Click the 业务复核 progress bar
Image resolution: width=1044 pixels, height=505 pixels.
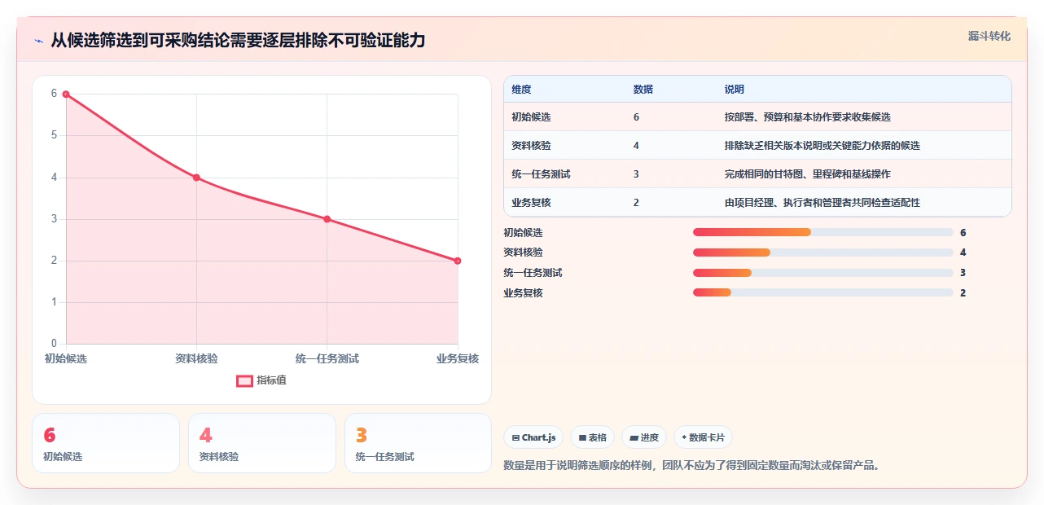point(822,292)
